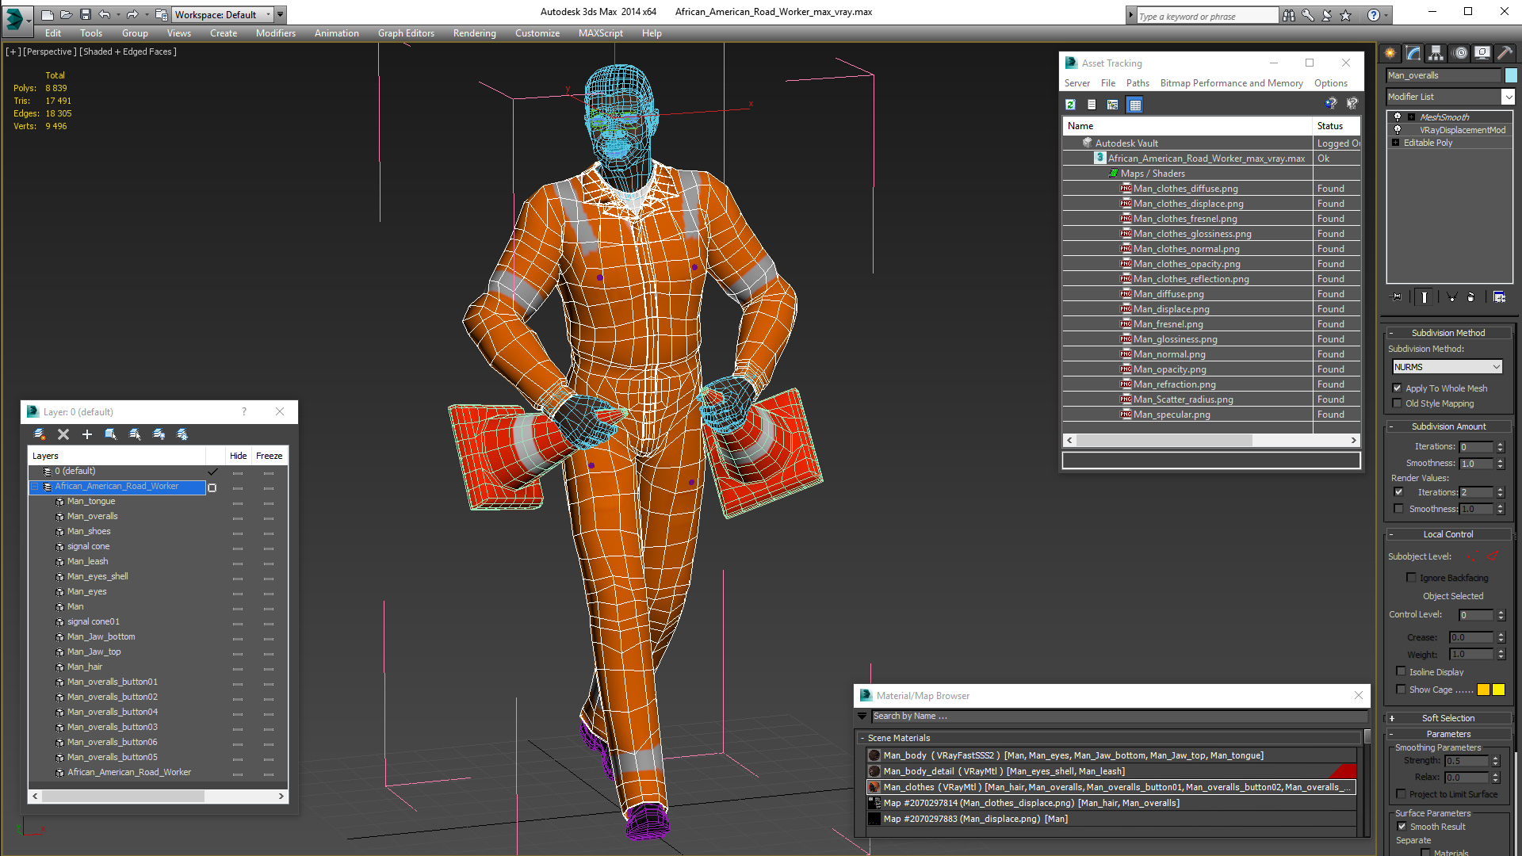This screenshot has height=856, width=1522.
Task: Enable Isoline Display checkbox
Action: (x=1401, y=672)
